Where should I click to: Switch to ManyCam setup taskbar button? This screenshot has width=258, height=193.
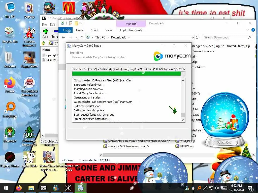[80, 188]
